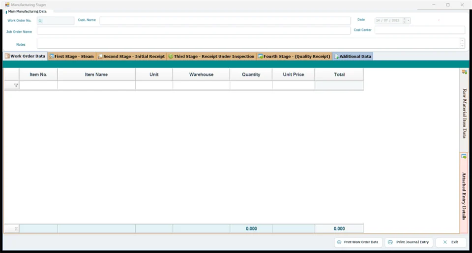Click the filter cell under Quantity
472x253 pixels.
tap(251, 85)
